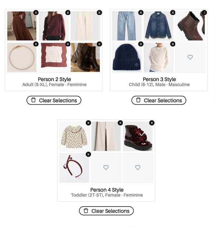This screenshot has height=227, width=215.
Task: Open the brown Chelsea boots thumbnail
Action: coord(190,26)
